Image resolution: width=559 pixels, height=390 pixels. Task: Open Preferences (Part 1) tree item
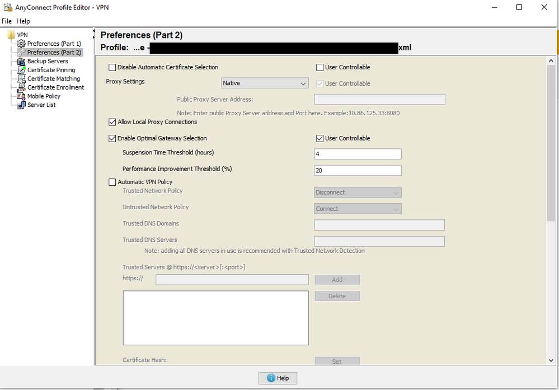54,44
